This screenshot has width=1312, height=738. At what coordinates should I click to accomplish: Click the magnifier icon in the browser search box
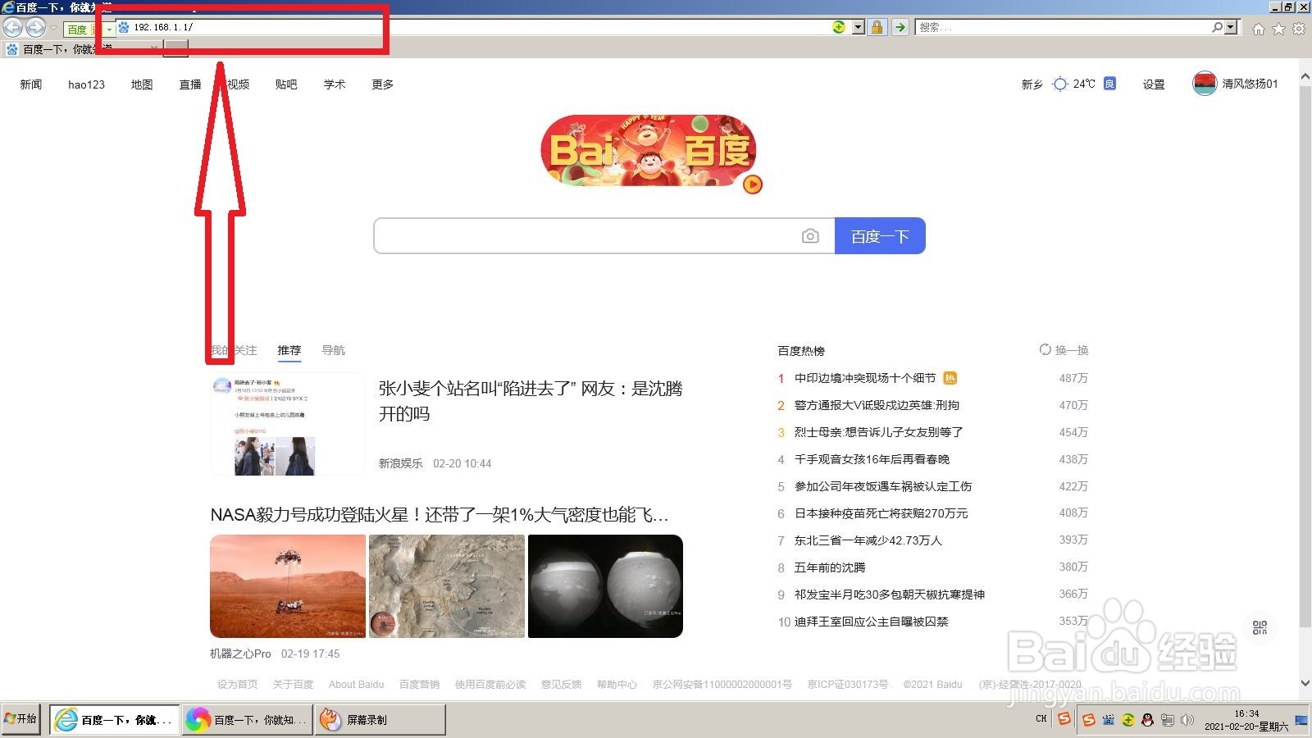(1218, 27)
